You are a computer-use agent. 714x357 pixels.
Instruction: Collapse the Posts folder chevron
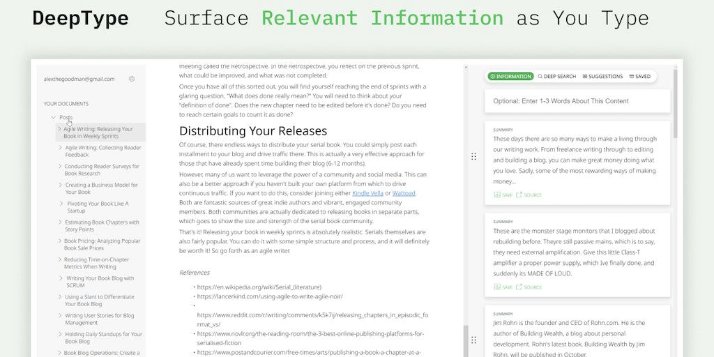tap(53, 117)
